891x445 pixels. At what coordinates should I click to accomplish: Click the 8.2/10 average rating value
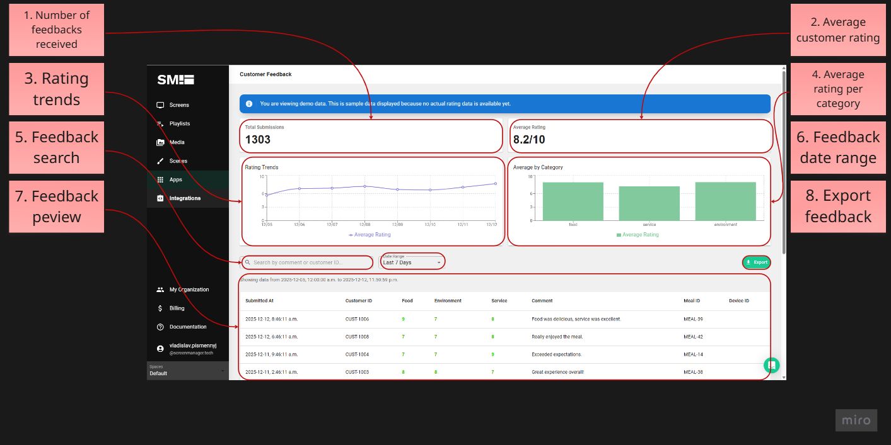pos(529,140)
